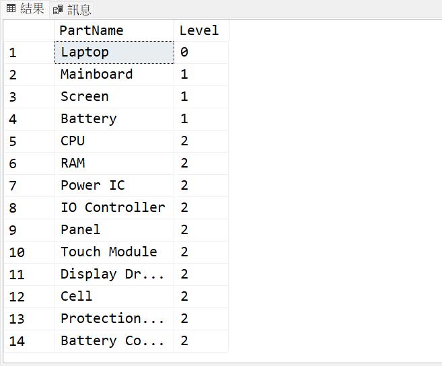Switch to the 結果 tab
Viewport: 442px width, 366px height.
32,9
